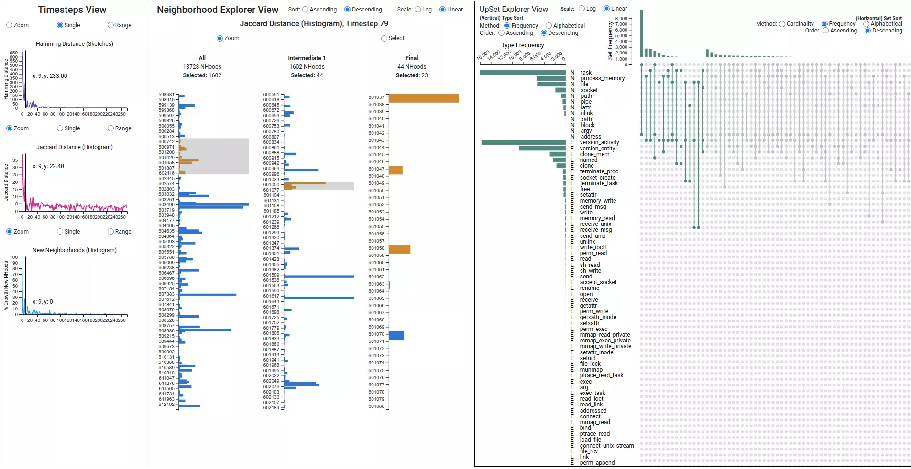Click orange bar for neighborhood 601058
The width and height of the screenshot is (911, 469).
pos(399,249)
